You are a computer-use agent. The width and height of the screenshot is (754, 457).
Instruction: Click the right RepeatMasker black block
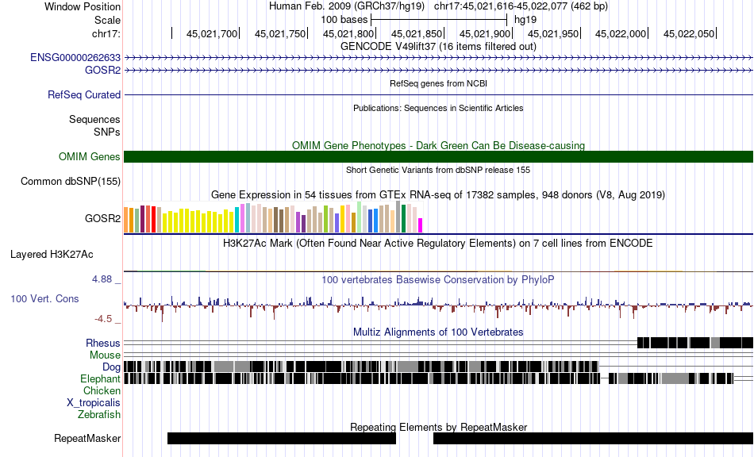594,438
